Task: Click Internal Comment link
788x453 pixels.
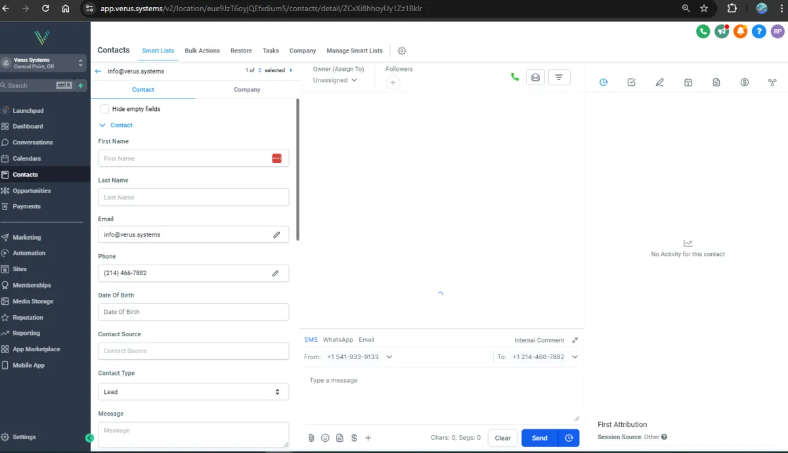Action: 539,340
